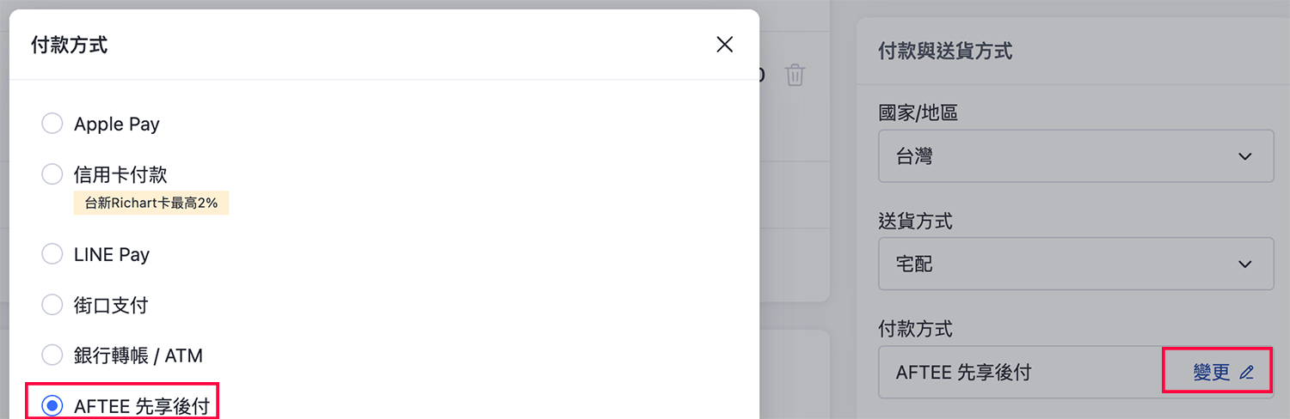
Task: Click the 變更 link text
Action: [x=1212, y=373]
